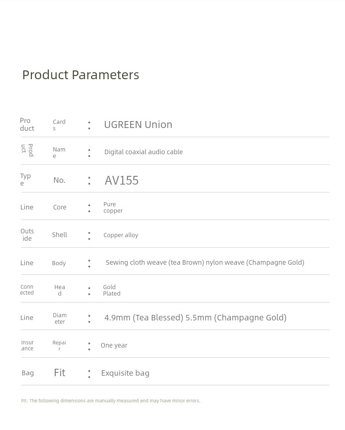Click the Gold Plated value
This screenshot has height=430, width=345.
coord(111,290)
